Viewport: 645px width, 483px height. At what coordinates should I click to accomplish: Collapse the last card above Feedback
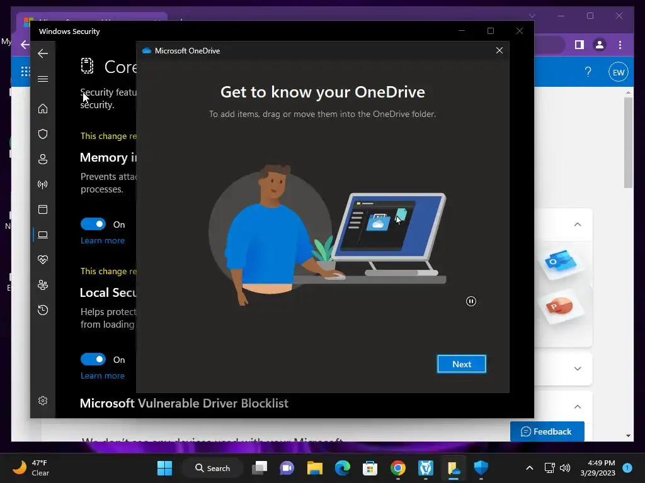[578, 407]
